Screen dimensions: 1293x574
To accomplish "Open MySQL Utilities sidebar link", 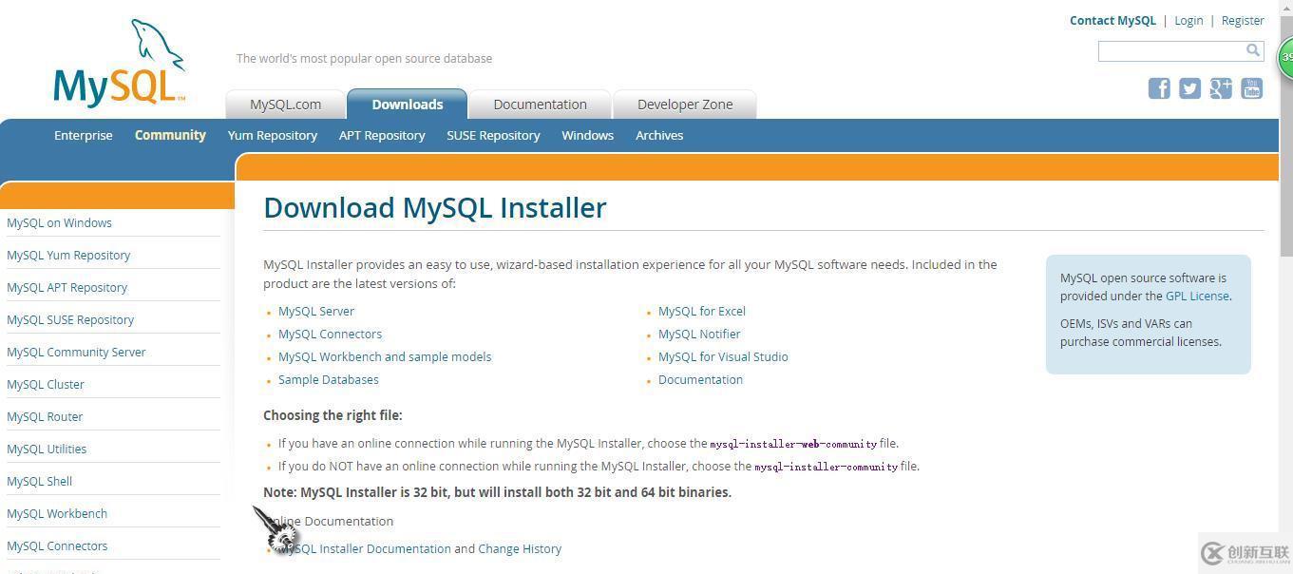I will [47, 449].
